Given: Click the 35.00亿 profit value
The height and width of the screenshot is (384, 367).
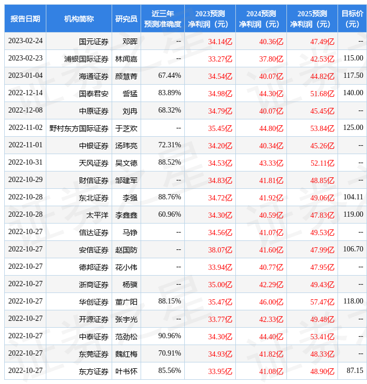Looking at the screenshot, I should pyautogui.click(x=220, y=285).
